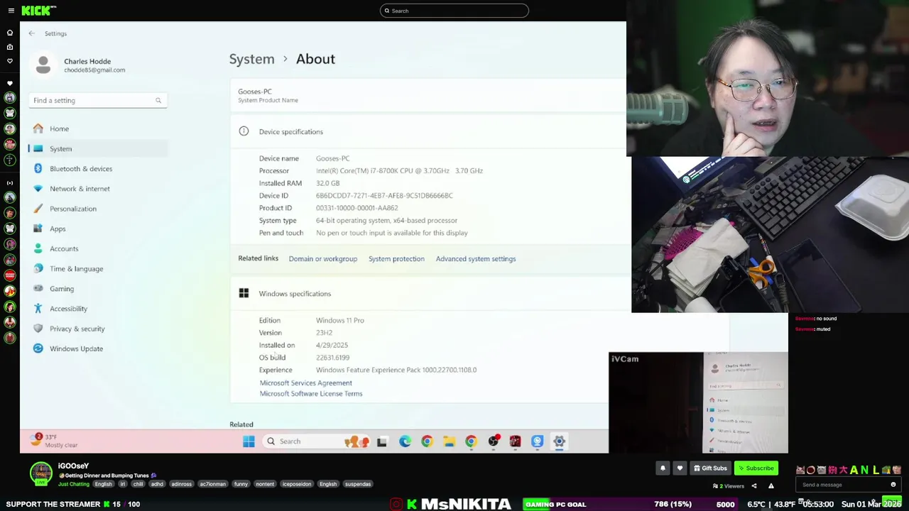Collapse the Windows specifications section
Image resolution: width=909 pixels, height=511 pixels.
coord(428,294)
